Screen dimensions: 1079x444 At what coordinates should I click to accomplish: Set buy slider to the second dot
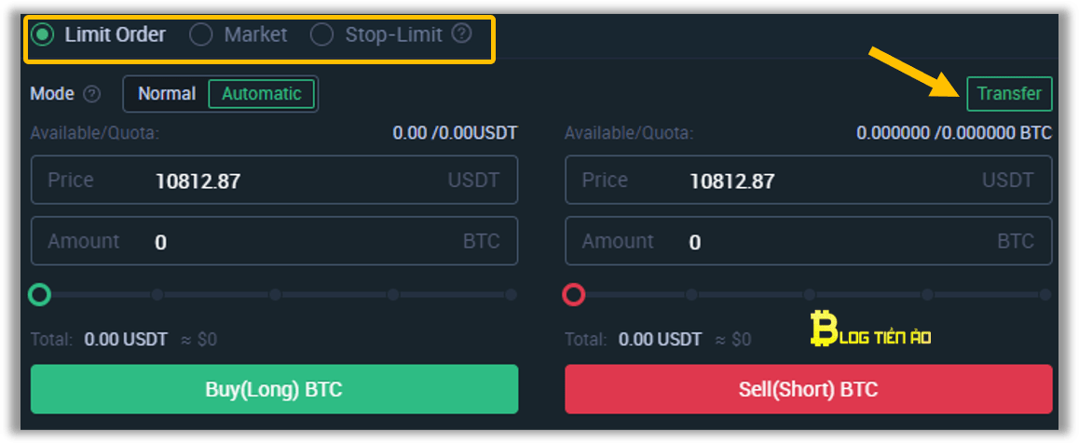coord(157,295)
